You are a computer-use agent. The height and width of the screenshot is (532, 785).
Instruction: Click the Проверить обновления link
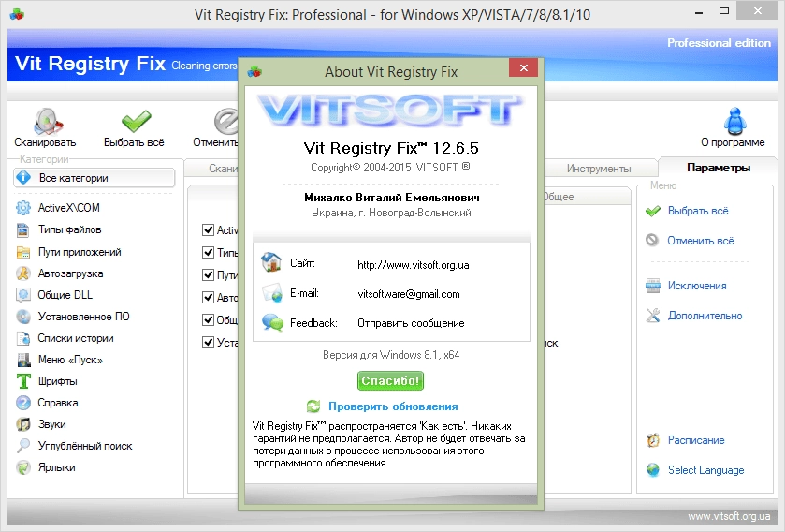click(393, 406)
